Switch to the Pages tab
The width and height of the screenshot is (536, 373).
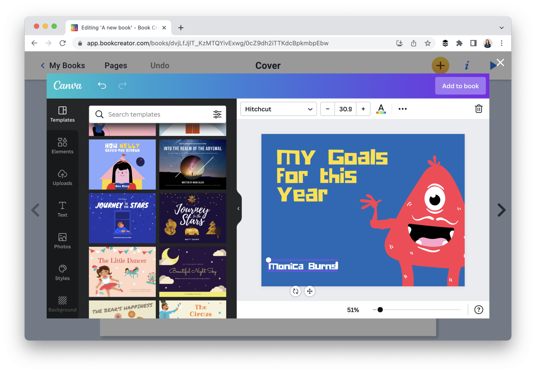[x=116, y=65]
